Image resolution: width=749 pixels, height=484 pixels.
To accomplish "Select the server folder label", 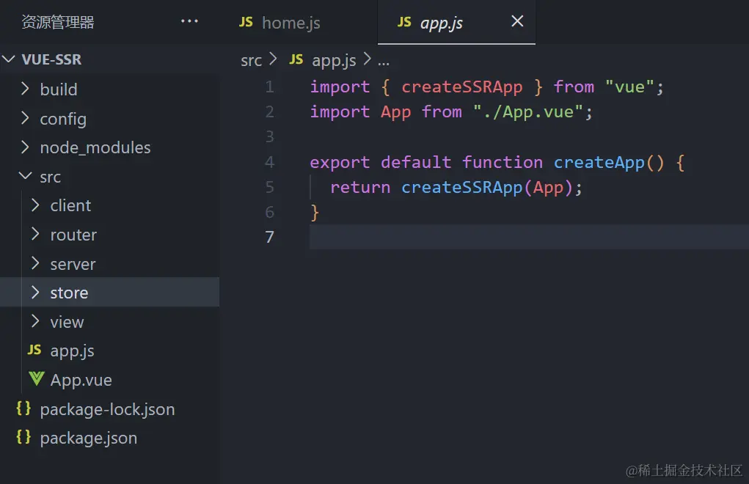I will [x=73, y=264].
